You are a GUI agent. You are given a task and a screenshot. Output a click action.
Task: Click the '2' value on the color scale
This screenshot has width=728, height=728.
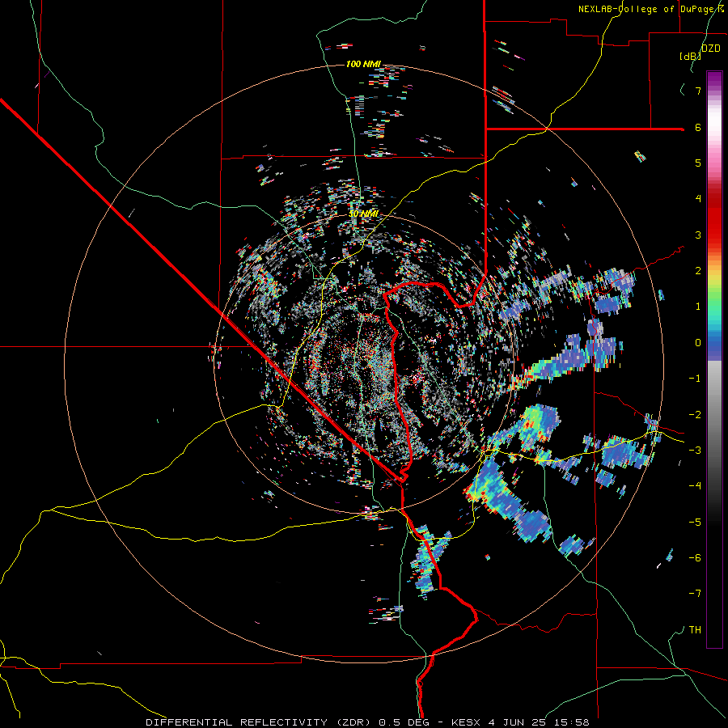698,271
